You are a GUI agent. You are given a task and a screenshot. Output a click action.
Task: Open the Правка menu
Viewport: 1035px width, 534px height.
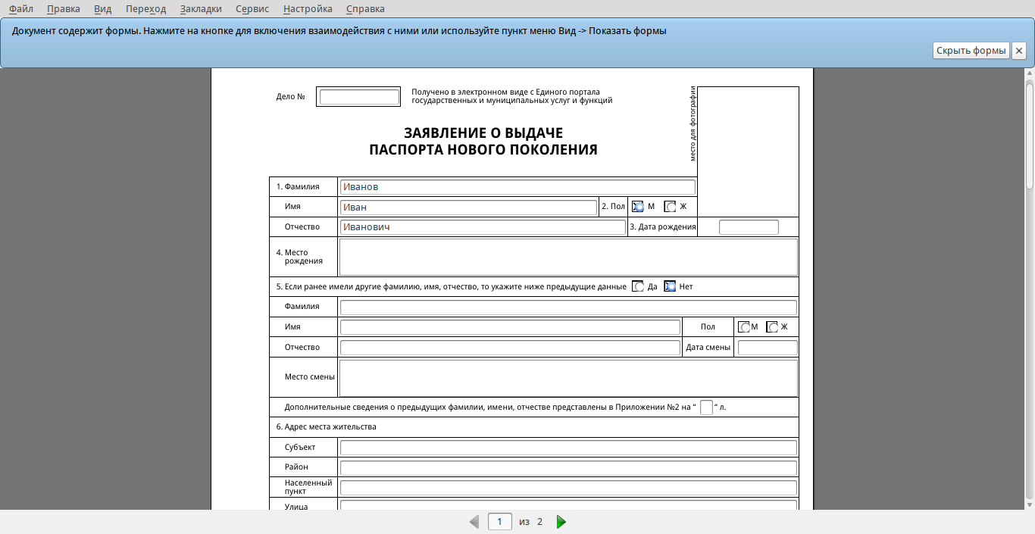(x=64, y=9)
